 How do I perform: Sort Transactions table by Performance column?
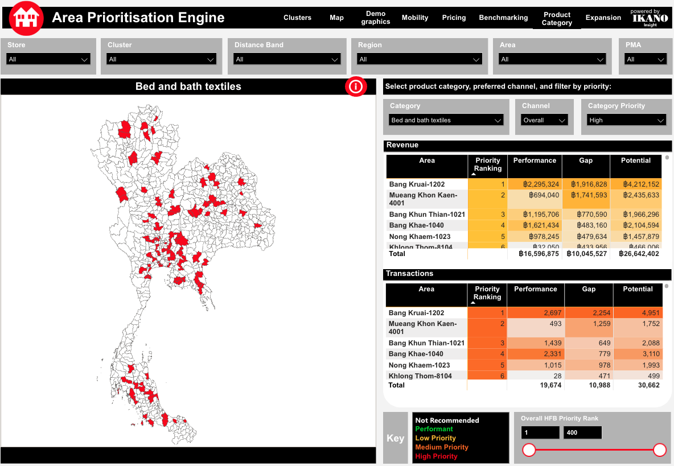(536, 295)
